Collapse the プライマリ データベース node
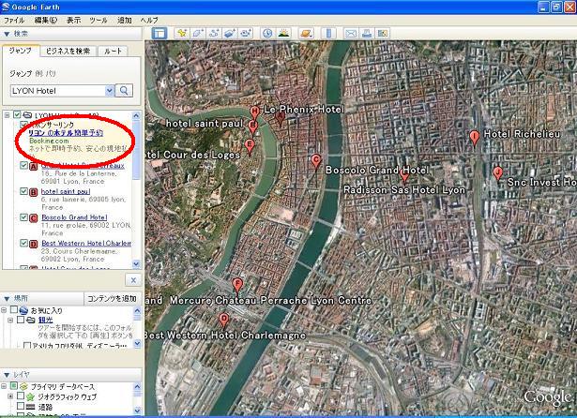Viewport: 577px width, 418px height. pos(4,386)
